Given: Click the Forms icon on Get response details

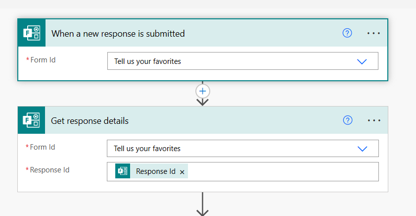Looking at the screenshot, I should tap(32, 120).
